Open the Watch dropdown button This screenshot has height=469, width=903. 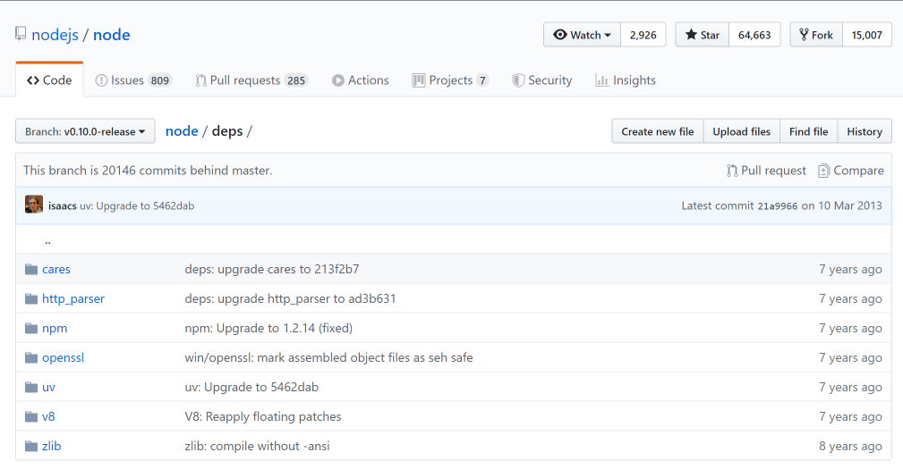pos(582,35)
